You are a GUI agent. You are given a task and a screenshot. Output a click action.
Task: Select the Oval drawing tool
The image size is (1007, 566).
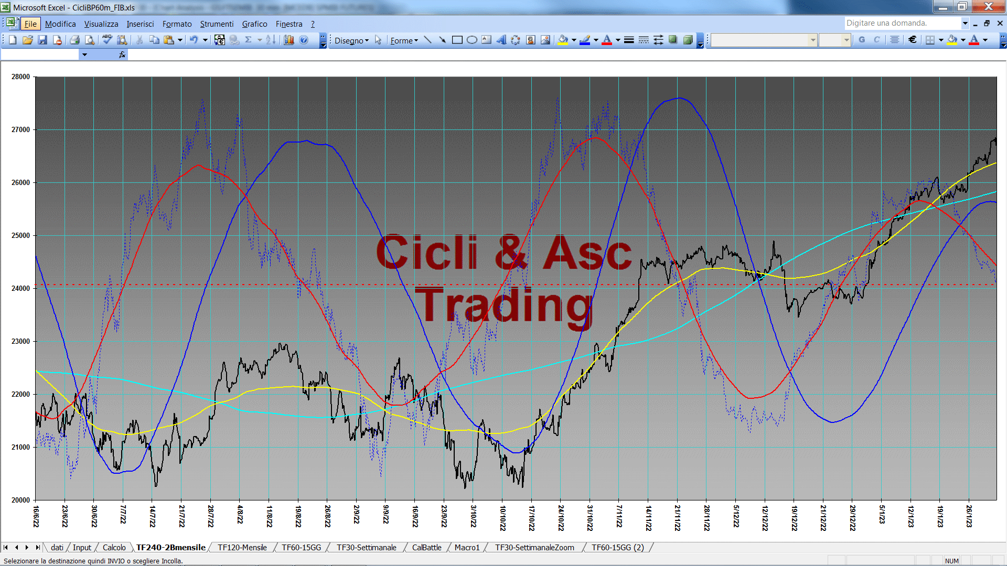pos(472,40)
